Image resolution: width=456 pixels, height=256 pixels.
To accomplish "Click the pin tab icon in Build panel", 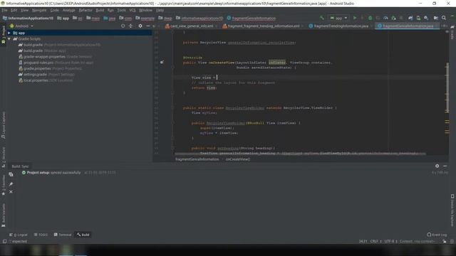I will [x=11, y=184].
